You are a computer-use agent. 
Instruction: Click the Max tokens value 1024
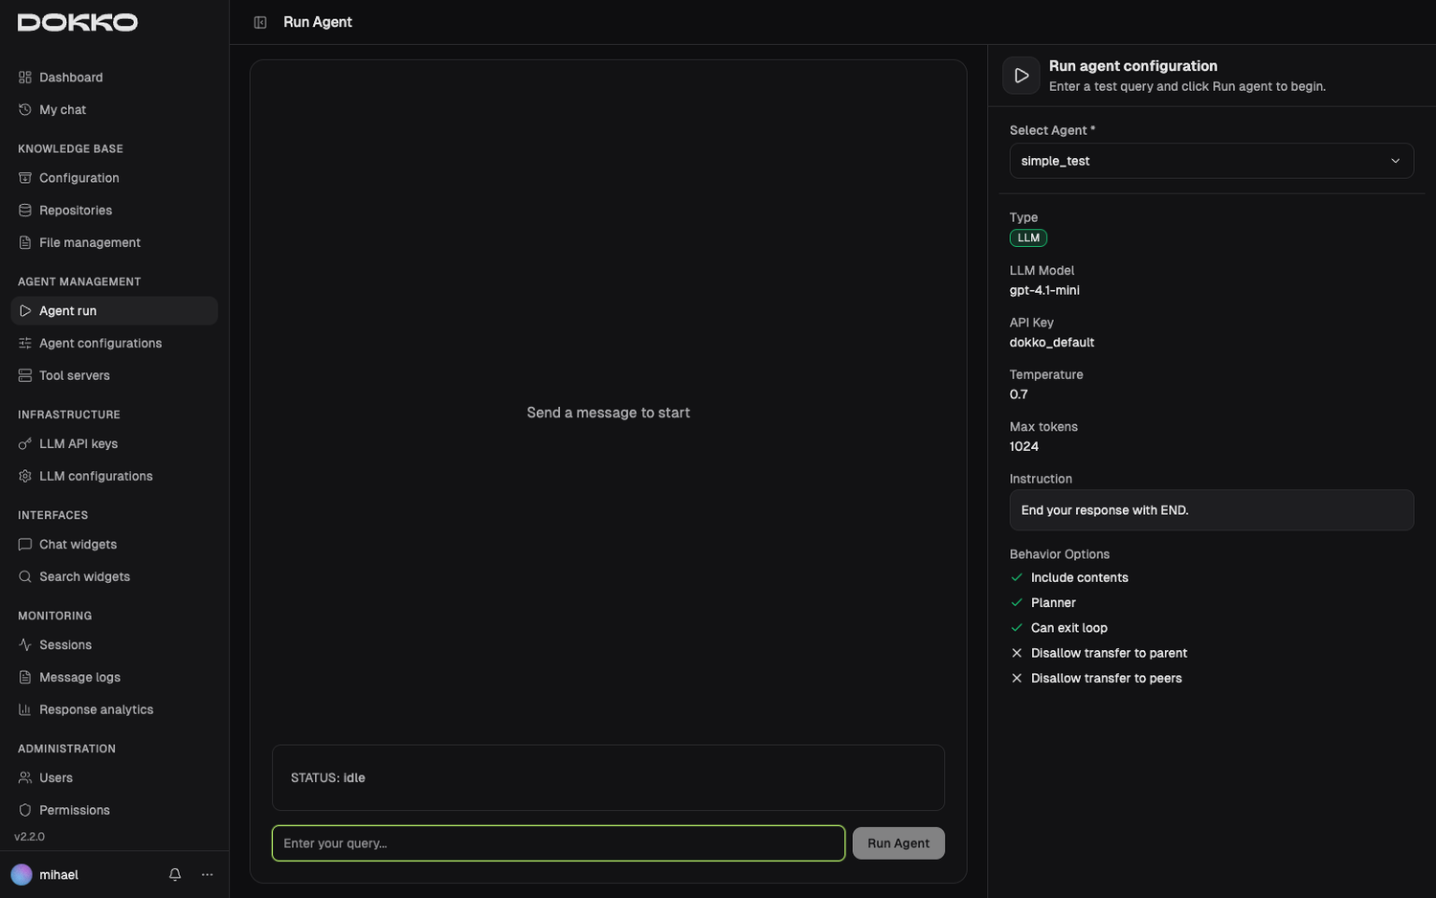tap(1023, 447)
